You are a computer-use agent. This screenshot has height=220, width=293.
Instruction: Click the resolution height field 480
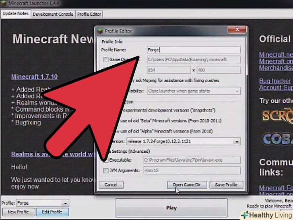[x=219, y=70]
